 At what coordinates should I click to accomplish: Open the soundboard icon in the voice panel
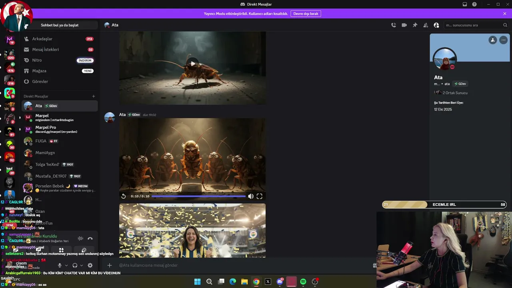tap(84, 250)
